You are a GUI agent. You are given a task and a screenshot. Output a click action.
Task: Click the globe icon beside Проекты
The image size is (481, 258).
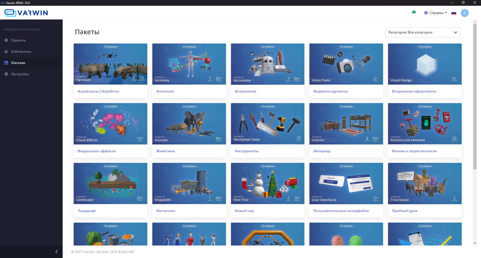(x=6, y=40)
